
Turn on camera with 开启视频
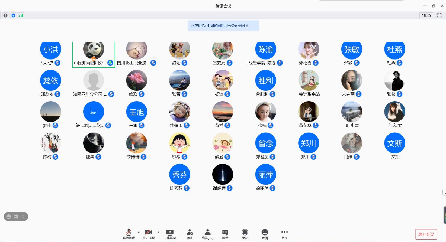tap(148, 234)
